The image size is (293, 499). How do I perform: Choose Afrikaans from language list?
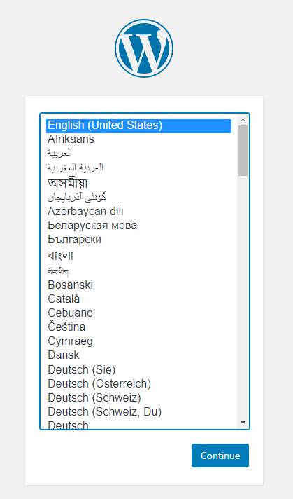(x=138, y=139)
